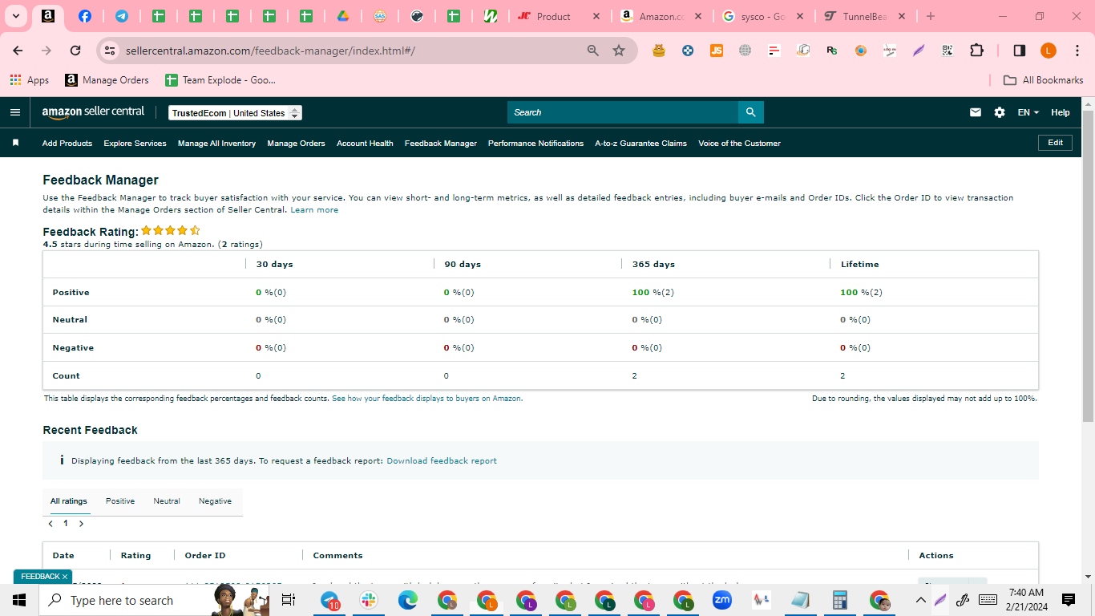The width and height of the screenshot is (1095, 616).
Task: Click the zoom magnifier icon in address bar
Action: [x=593, y=51]
